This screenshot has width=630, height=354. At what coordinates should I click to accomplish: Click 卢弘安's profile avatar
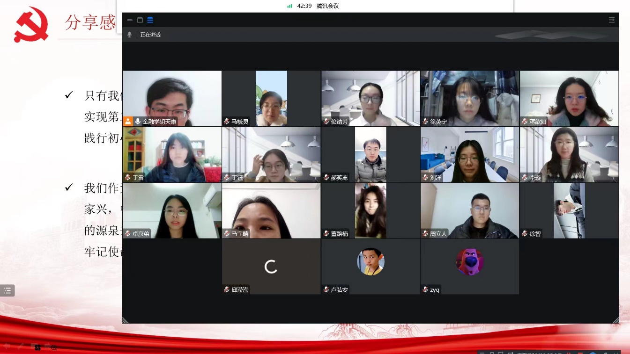click(371, 261)
